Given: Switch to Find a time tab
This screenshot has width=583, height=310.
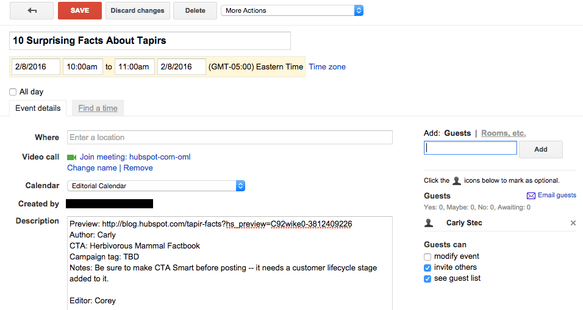Looking at the screenshot, I should [98, 108].
